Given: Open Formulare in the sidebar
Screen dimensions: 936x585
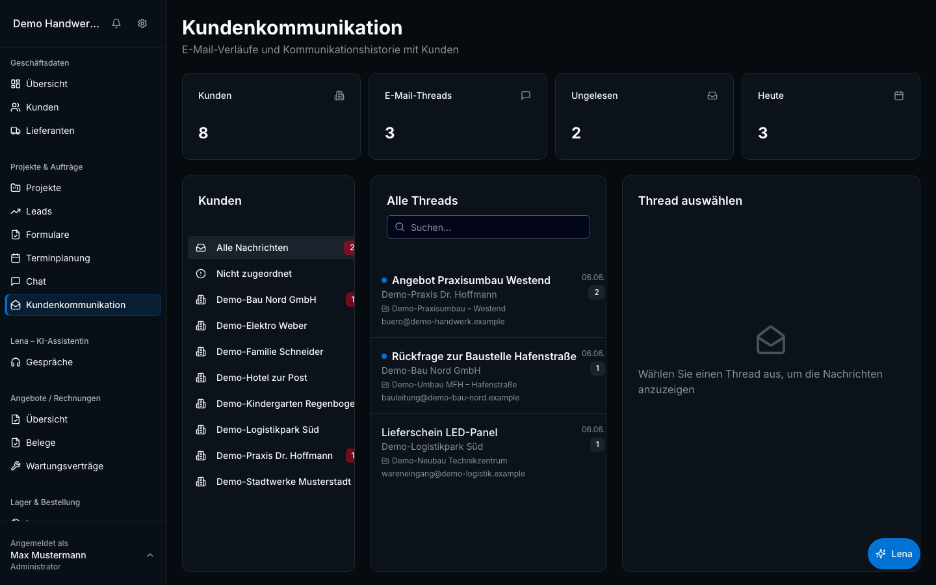Looking at the screenshot, I should pyautogui.click(x=83, y=235).
